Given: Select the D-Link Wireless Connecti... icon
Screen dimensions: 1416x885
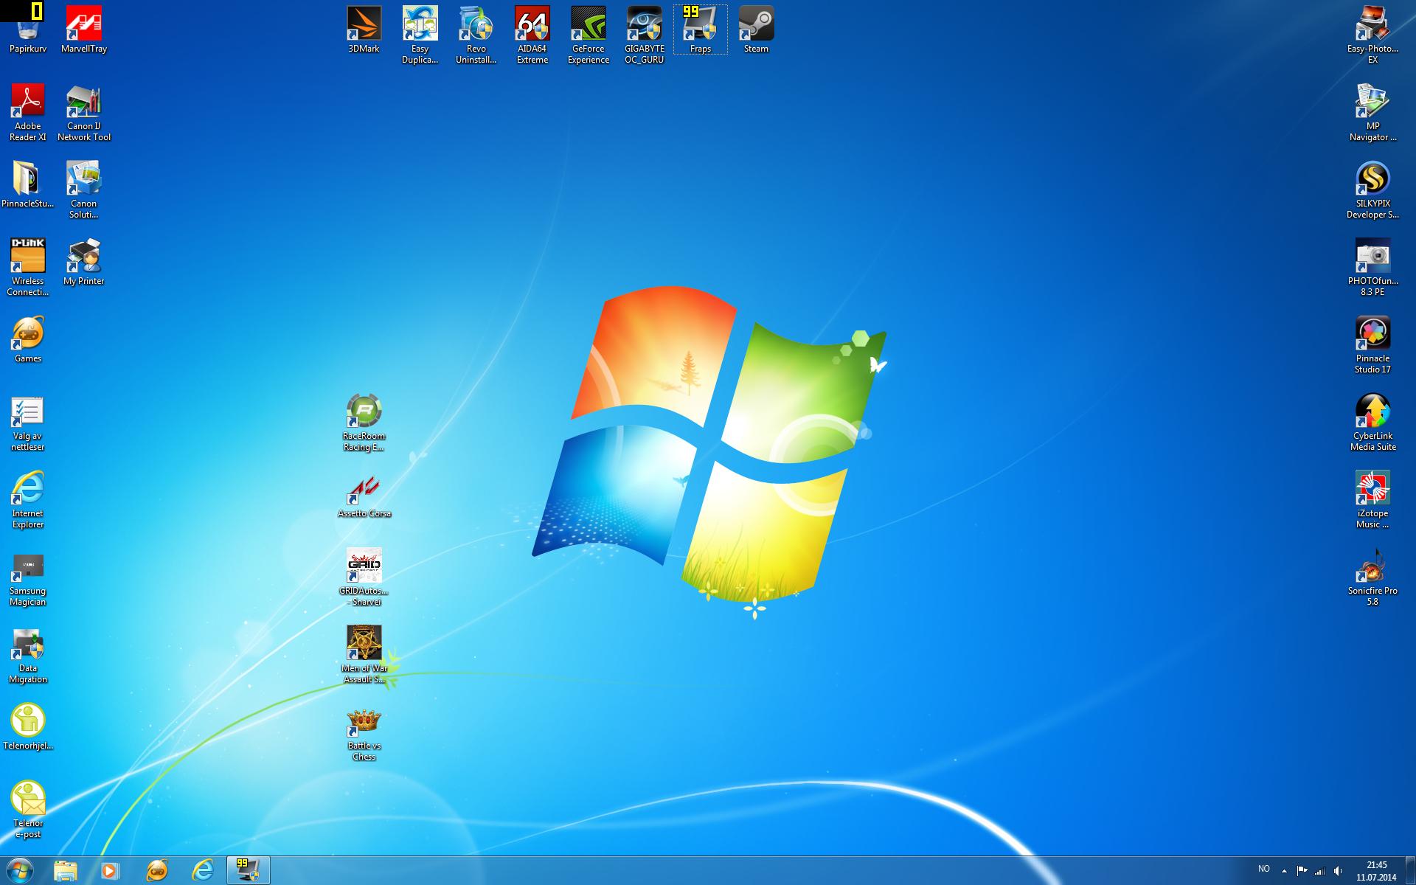Looking at the screenshot, I should point(28,266).
